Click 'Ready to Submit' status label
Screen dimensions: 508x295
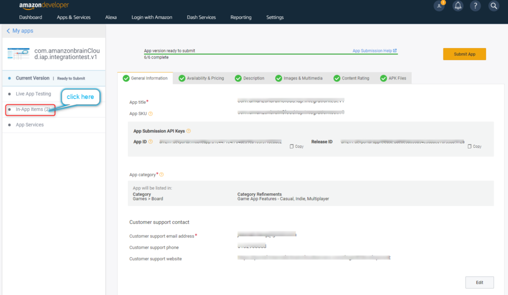(x=71, y=78)
